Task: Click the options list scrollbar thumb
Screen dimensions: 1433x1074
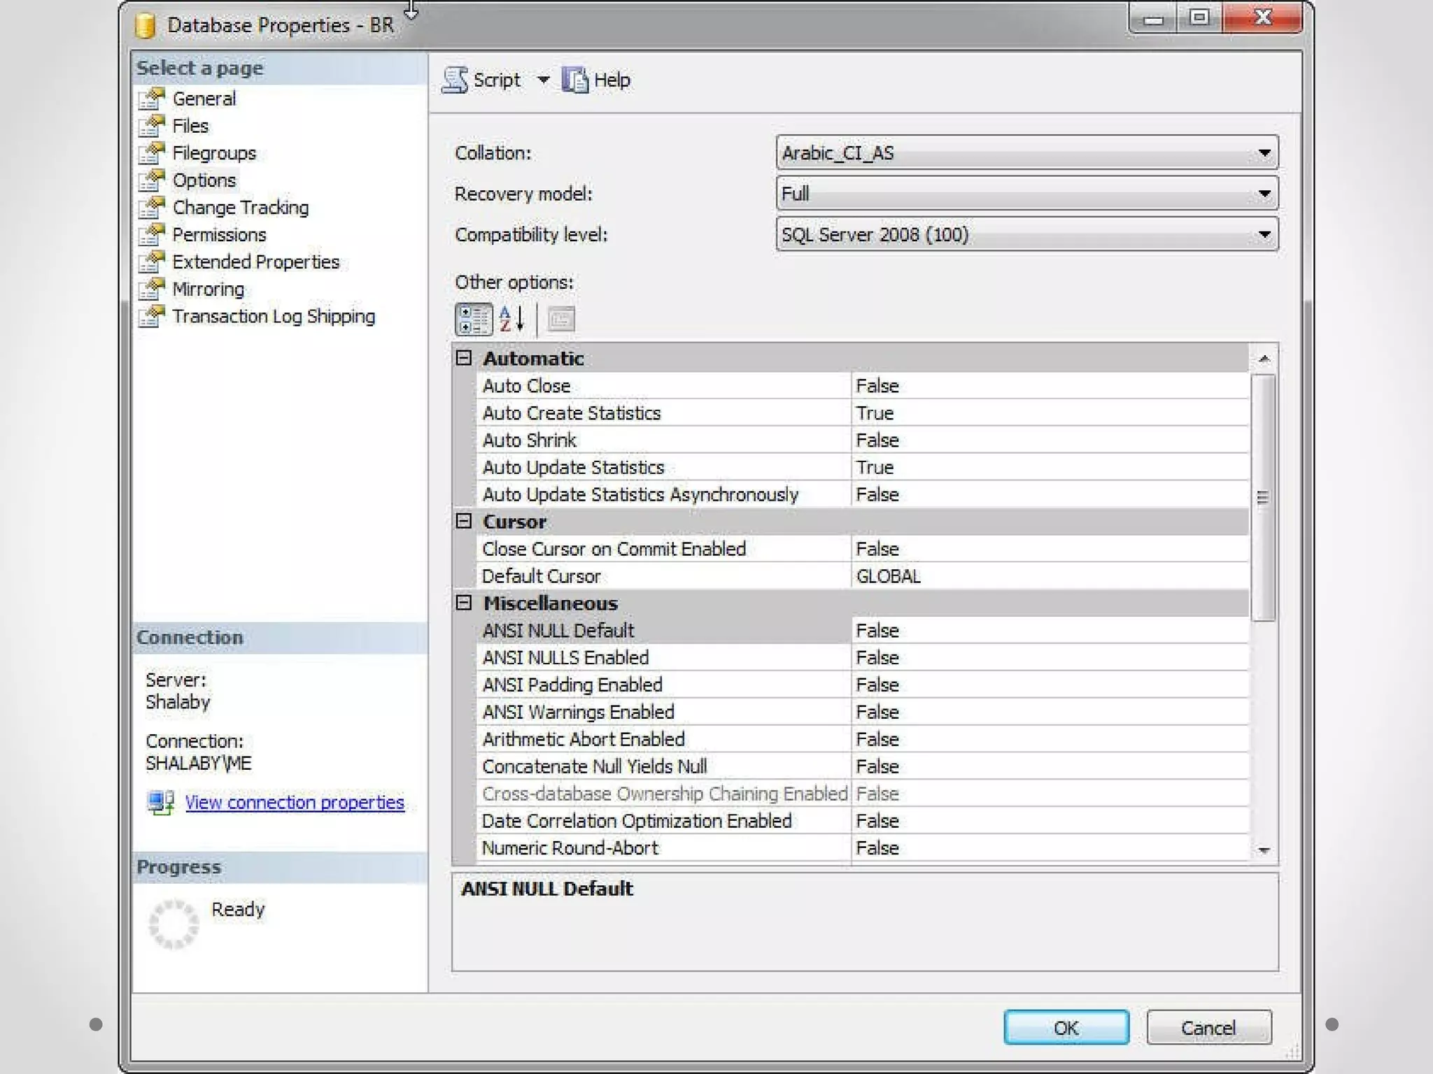Action: click(x=1262, y=496)
